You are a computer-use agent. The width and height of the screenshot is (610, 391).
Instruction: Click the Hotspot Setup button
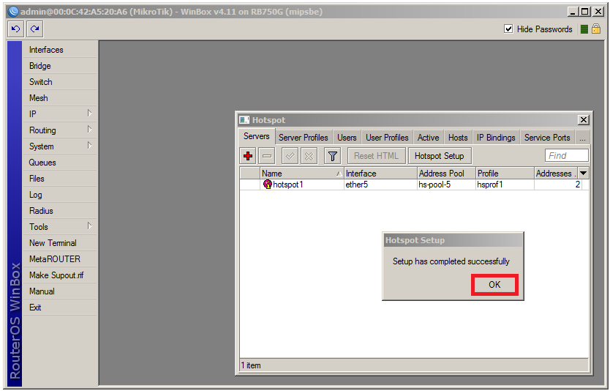439,156
